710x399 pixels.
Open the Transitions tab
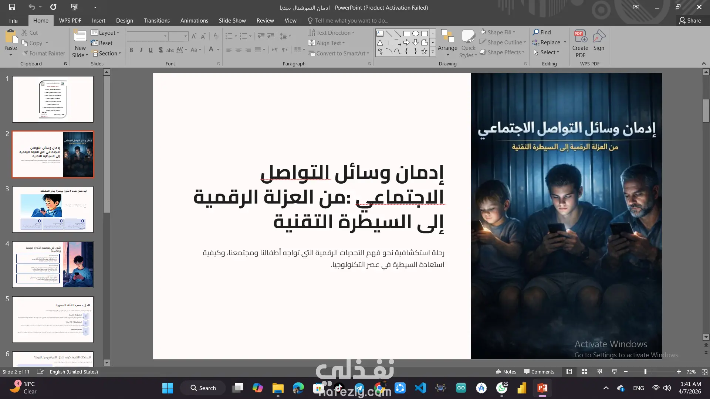click(x=156, y=21)
